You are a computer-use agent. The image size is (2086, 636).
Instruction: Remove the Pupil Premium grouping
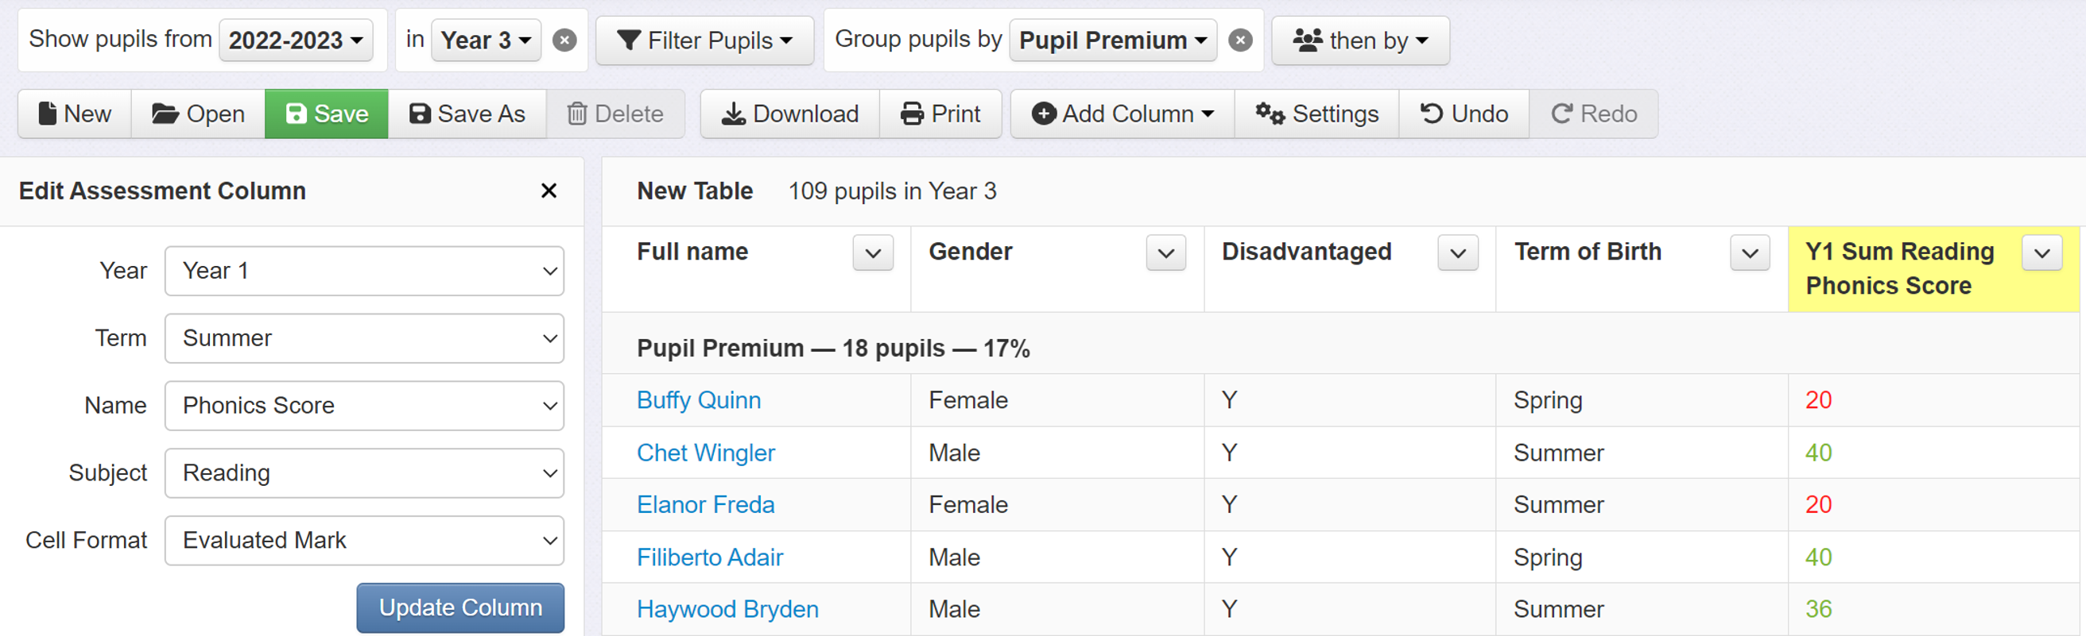1240,40
